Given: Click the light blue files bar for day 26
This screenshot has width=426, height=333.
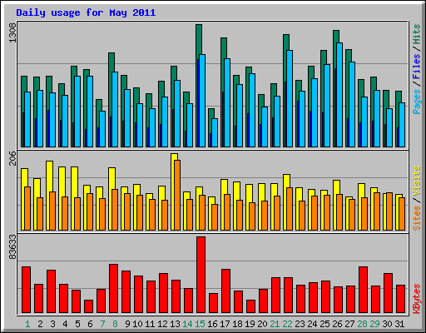Looking at the screenshot, I should tap(339, 95).
